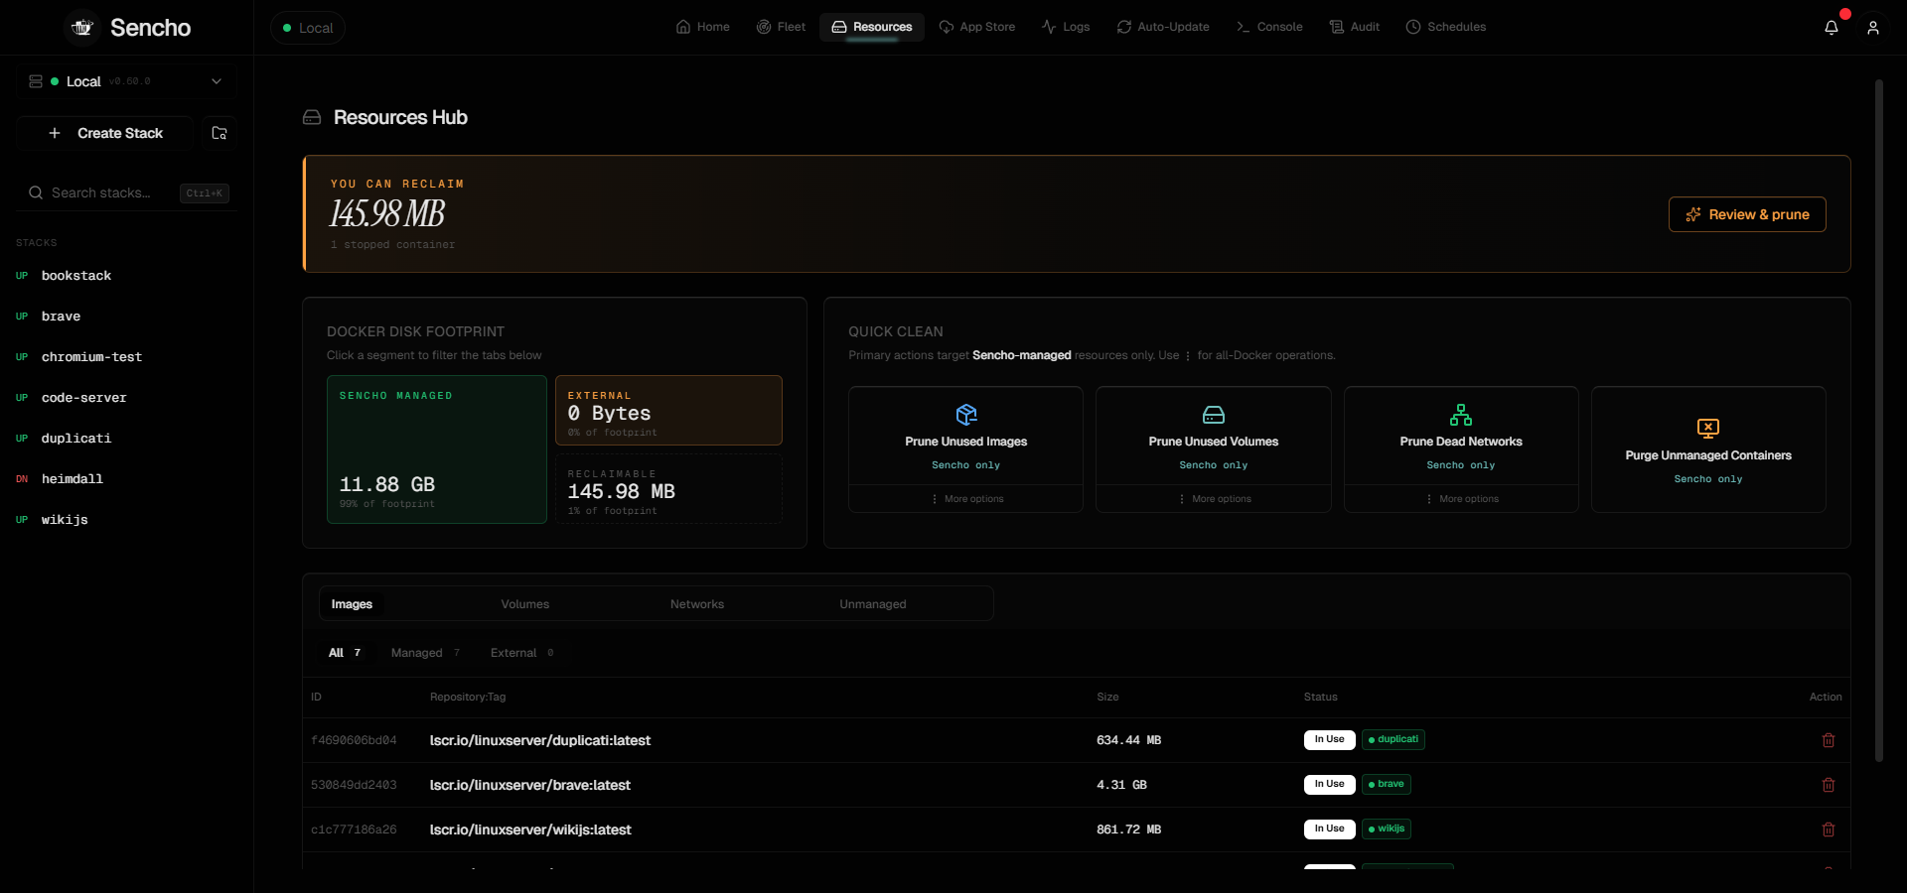Open the Fleet section
Screen dimensions: 1907x893
click(x=782, y=27)
